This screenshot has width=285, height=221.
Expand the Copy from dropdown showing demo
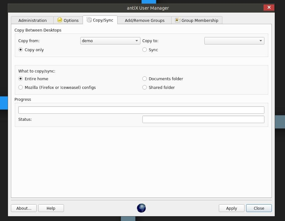(110, 41)
